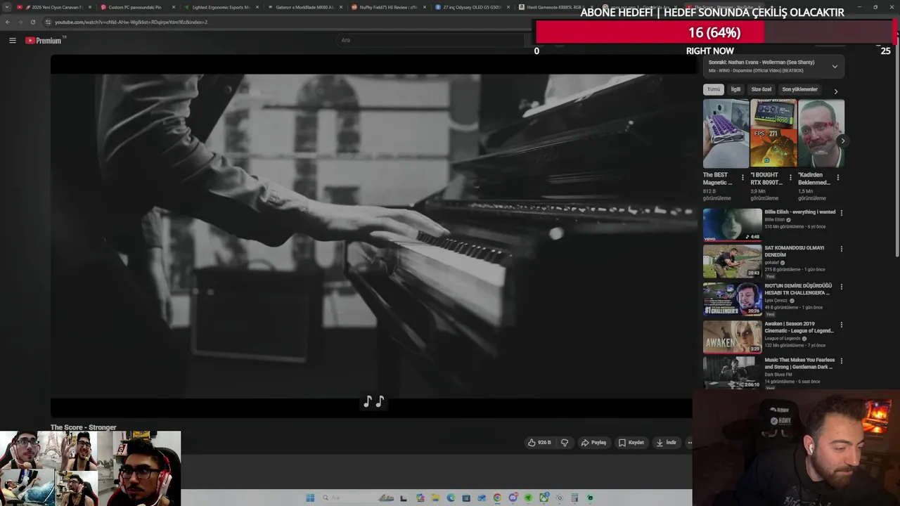Save the video with Kaydet

[631, 443]
